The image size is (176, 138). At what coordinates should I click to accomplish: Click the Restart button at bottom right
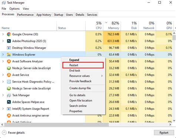tap(164, 133)
